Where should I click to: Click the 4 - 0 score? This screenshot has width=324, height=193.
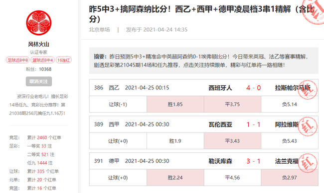point(253,88)
